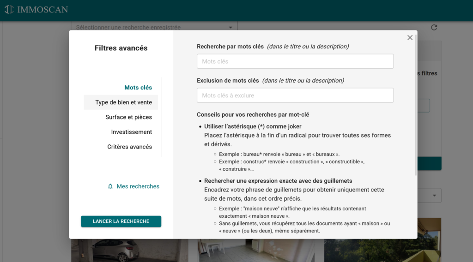Click the bell icon beside Mes recherches

click(x=110, y=186)
